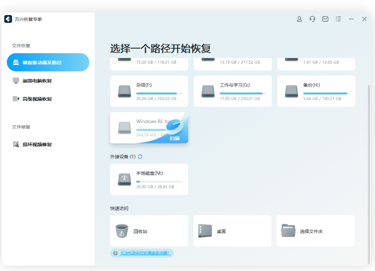
Task: Open the 桌面 desktop recovery option
Action: (x=232, y=231)
